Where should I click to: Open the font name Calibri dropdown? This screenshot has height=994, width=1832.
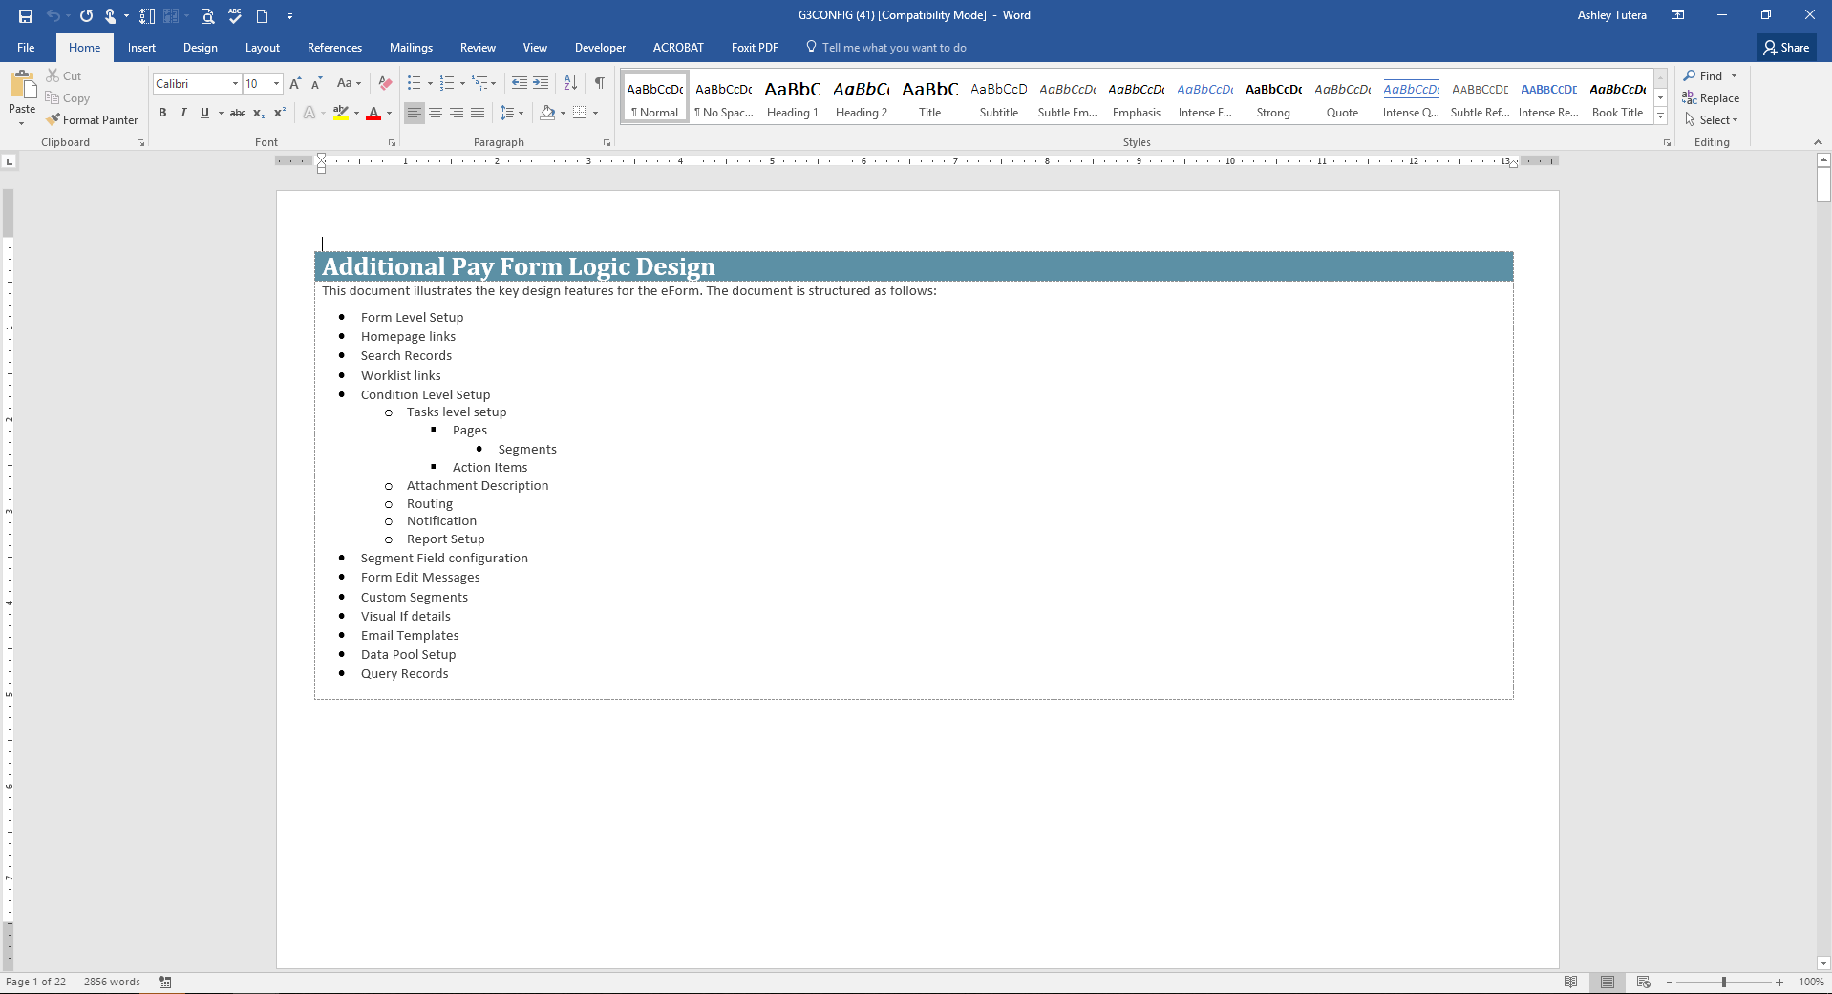(235, 84)
